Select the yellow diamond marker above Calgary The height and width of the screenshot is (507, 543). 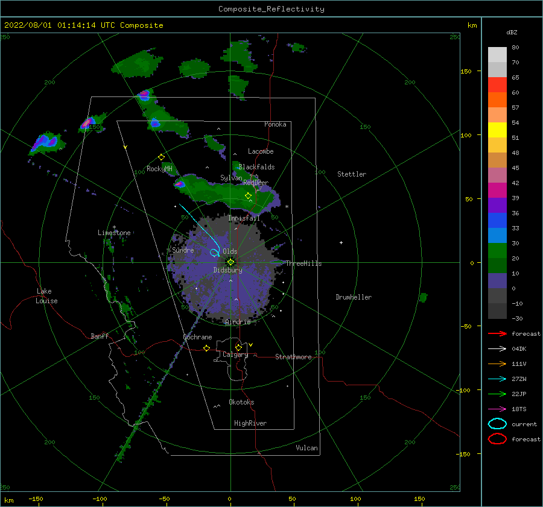238,347
